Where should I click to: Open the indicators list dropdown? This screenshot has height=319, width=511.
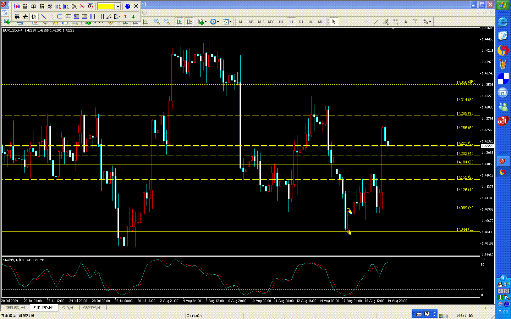[202, 22]
